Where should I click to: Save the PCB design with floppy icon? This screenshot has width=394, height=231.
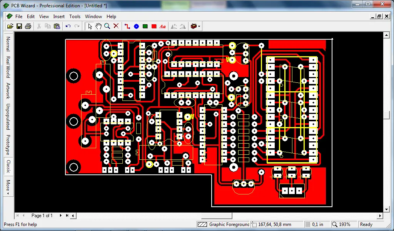click(19, 26)
